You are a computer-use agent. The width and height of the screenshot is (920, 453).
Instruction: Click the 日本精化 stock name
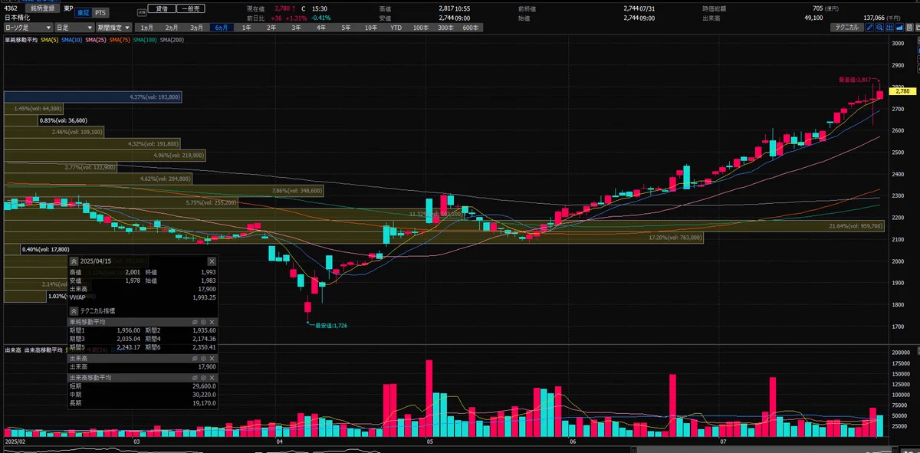(16, 17)
